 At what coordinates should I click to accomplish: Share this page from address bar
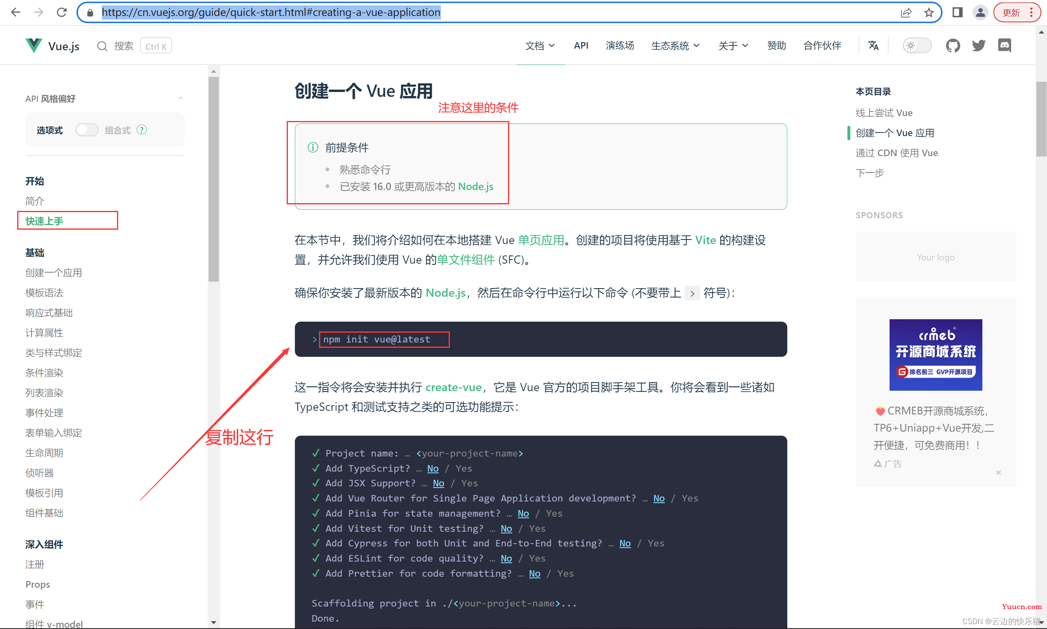906,13
